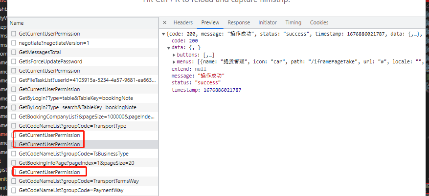Close the request details panel
This screenshot has height=196, width=429.
click(x=165, y=22)
